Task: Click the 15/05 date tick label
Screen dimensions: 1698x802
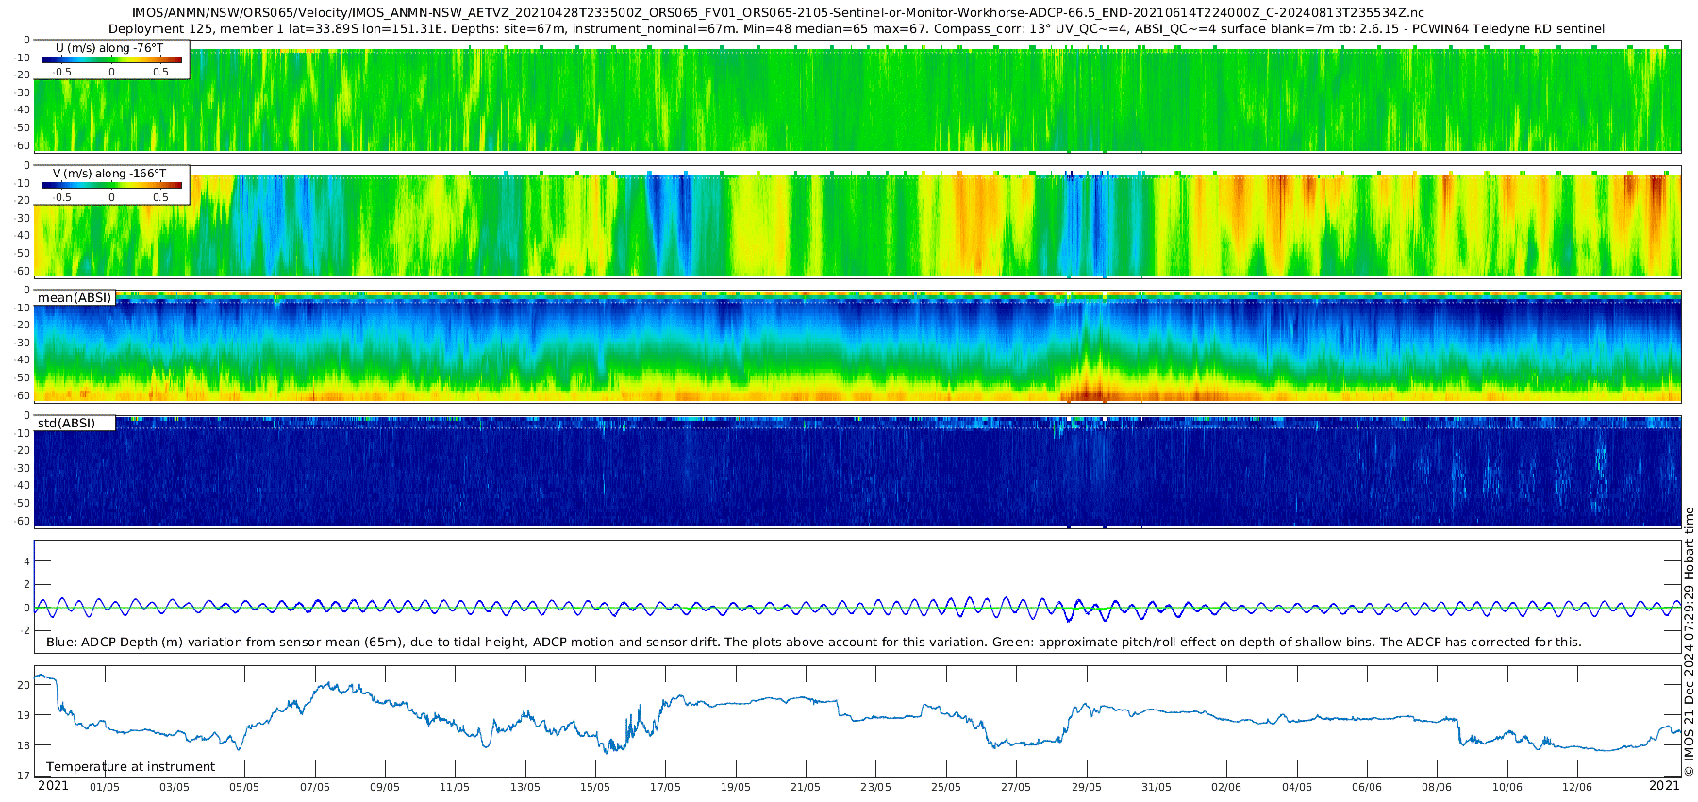Action: pyautogui.click(x=595, y=788)
